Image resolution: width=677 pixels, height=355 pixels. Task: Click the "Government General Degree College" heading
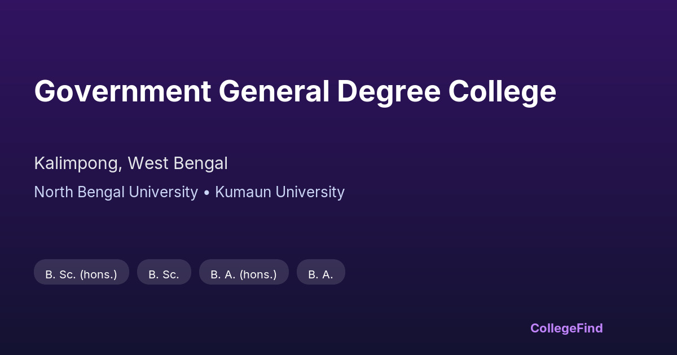(295, 91)
